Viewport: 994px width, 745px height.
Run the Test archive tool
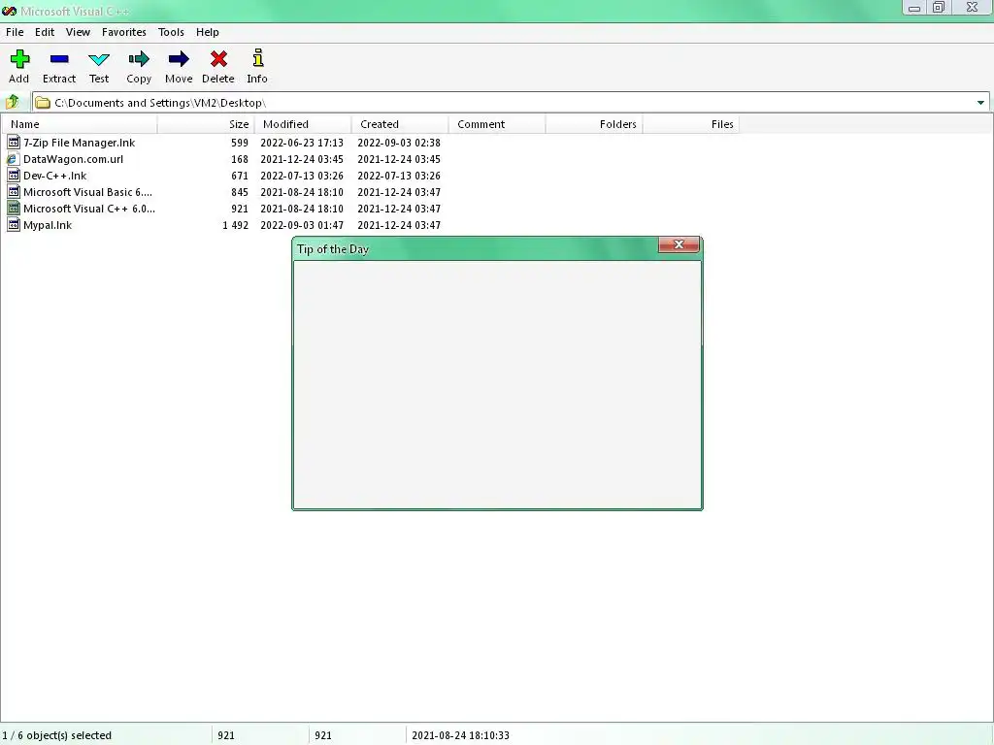(x=99, y=59)
